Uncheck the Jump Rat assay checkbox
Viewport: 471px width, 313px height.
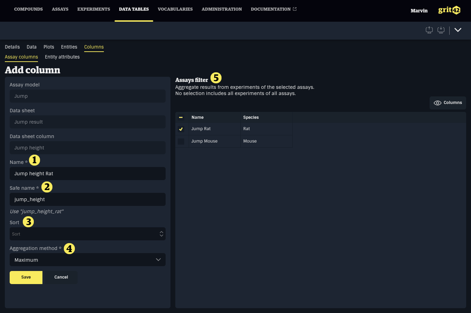point(181,129)
